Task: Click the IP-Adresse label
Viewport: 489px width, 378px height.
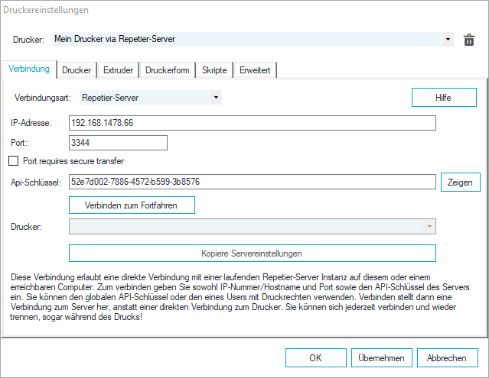Action: point(31,123)
